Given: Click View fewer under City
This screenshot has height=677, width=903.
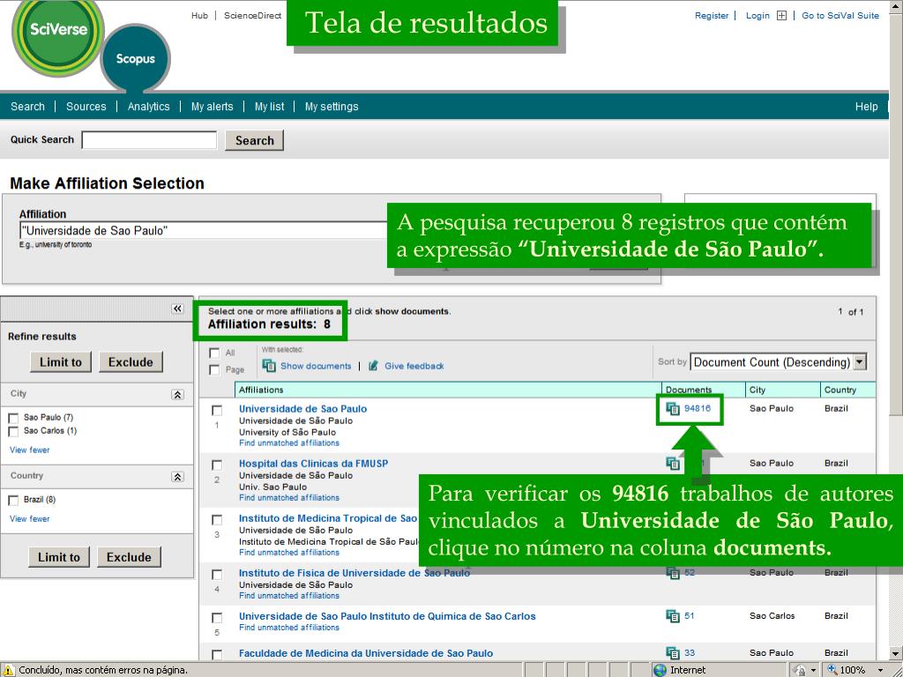Looking at the screenshot, I should point(29,450).
